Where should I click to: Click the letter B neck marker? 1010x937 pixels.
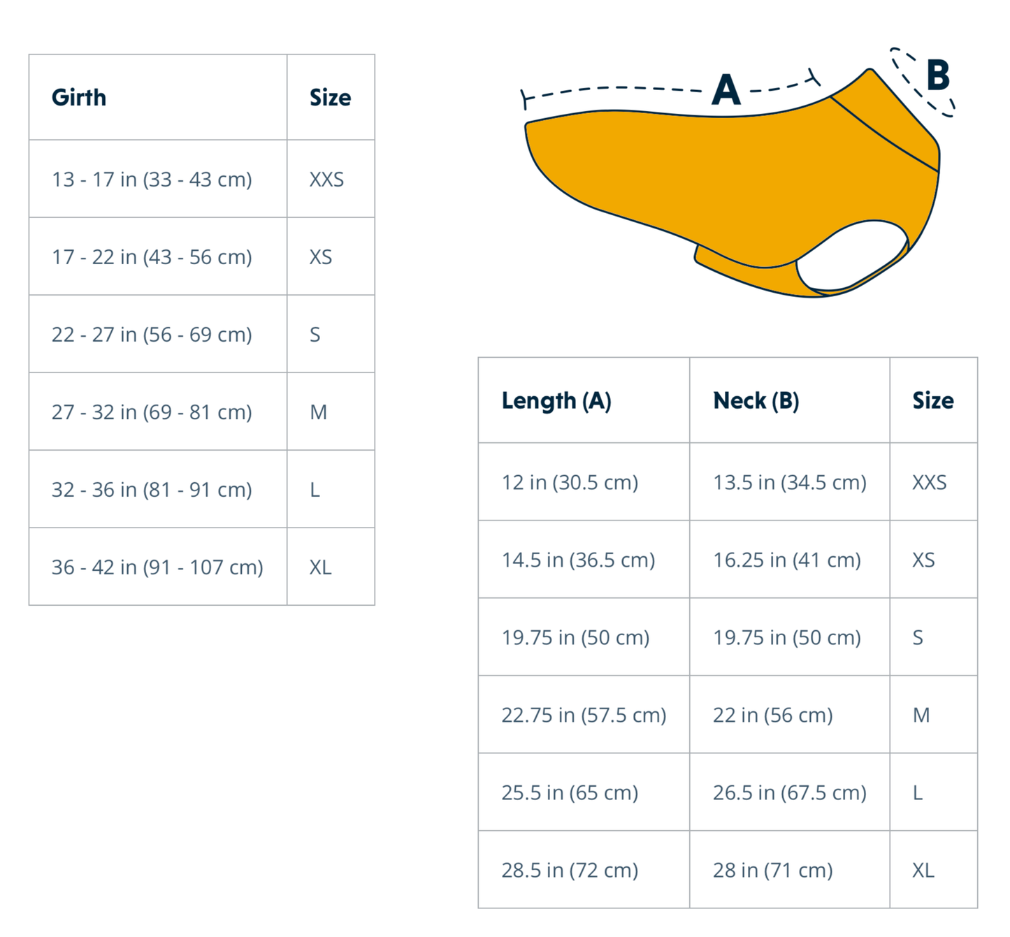click(x=937, y=75)
